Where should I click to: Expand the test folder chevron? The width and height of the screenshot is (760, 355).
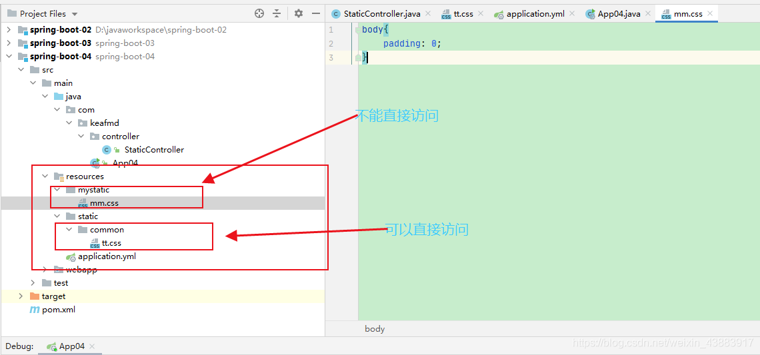click(x=33, y=283)
